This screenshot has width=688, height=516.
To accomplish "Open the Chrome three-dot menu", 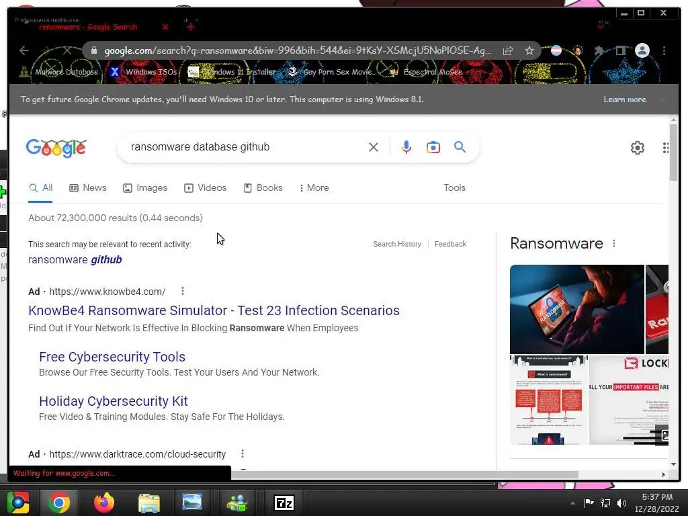I will tap(664, 50).
